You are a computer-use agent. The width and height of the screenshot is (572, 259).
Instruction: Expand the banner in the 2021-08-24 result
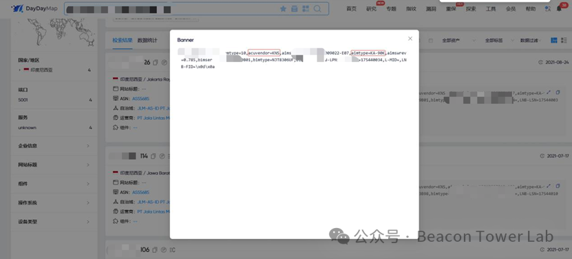click(x=549, y=93)
